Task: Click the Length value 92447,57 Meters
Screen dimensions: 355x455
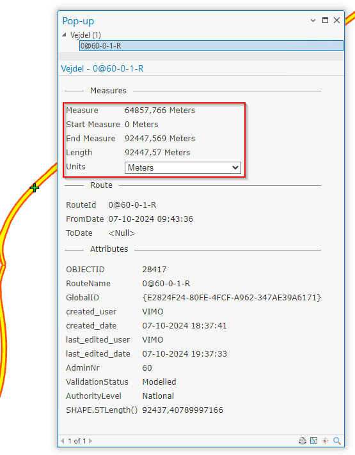Action: click(157, 153)
